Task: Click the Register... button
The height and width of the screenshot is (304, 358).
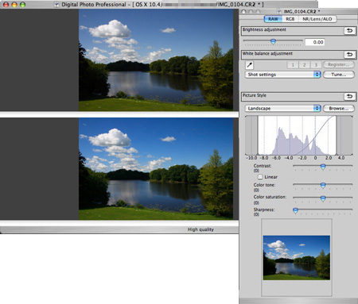Action: (339, 64)
